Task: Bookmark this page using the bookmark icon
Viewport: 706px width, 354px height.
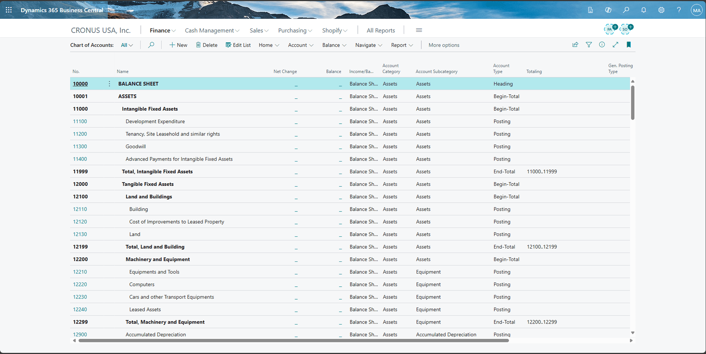Action: point(629,44)
